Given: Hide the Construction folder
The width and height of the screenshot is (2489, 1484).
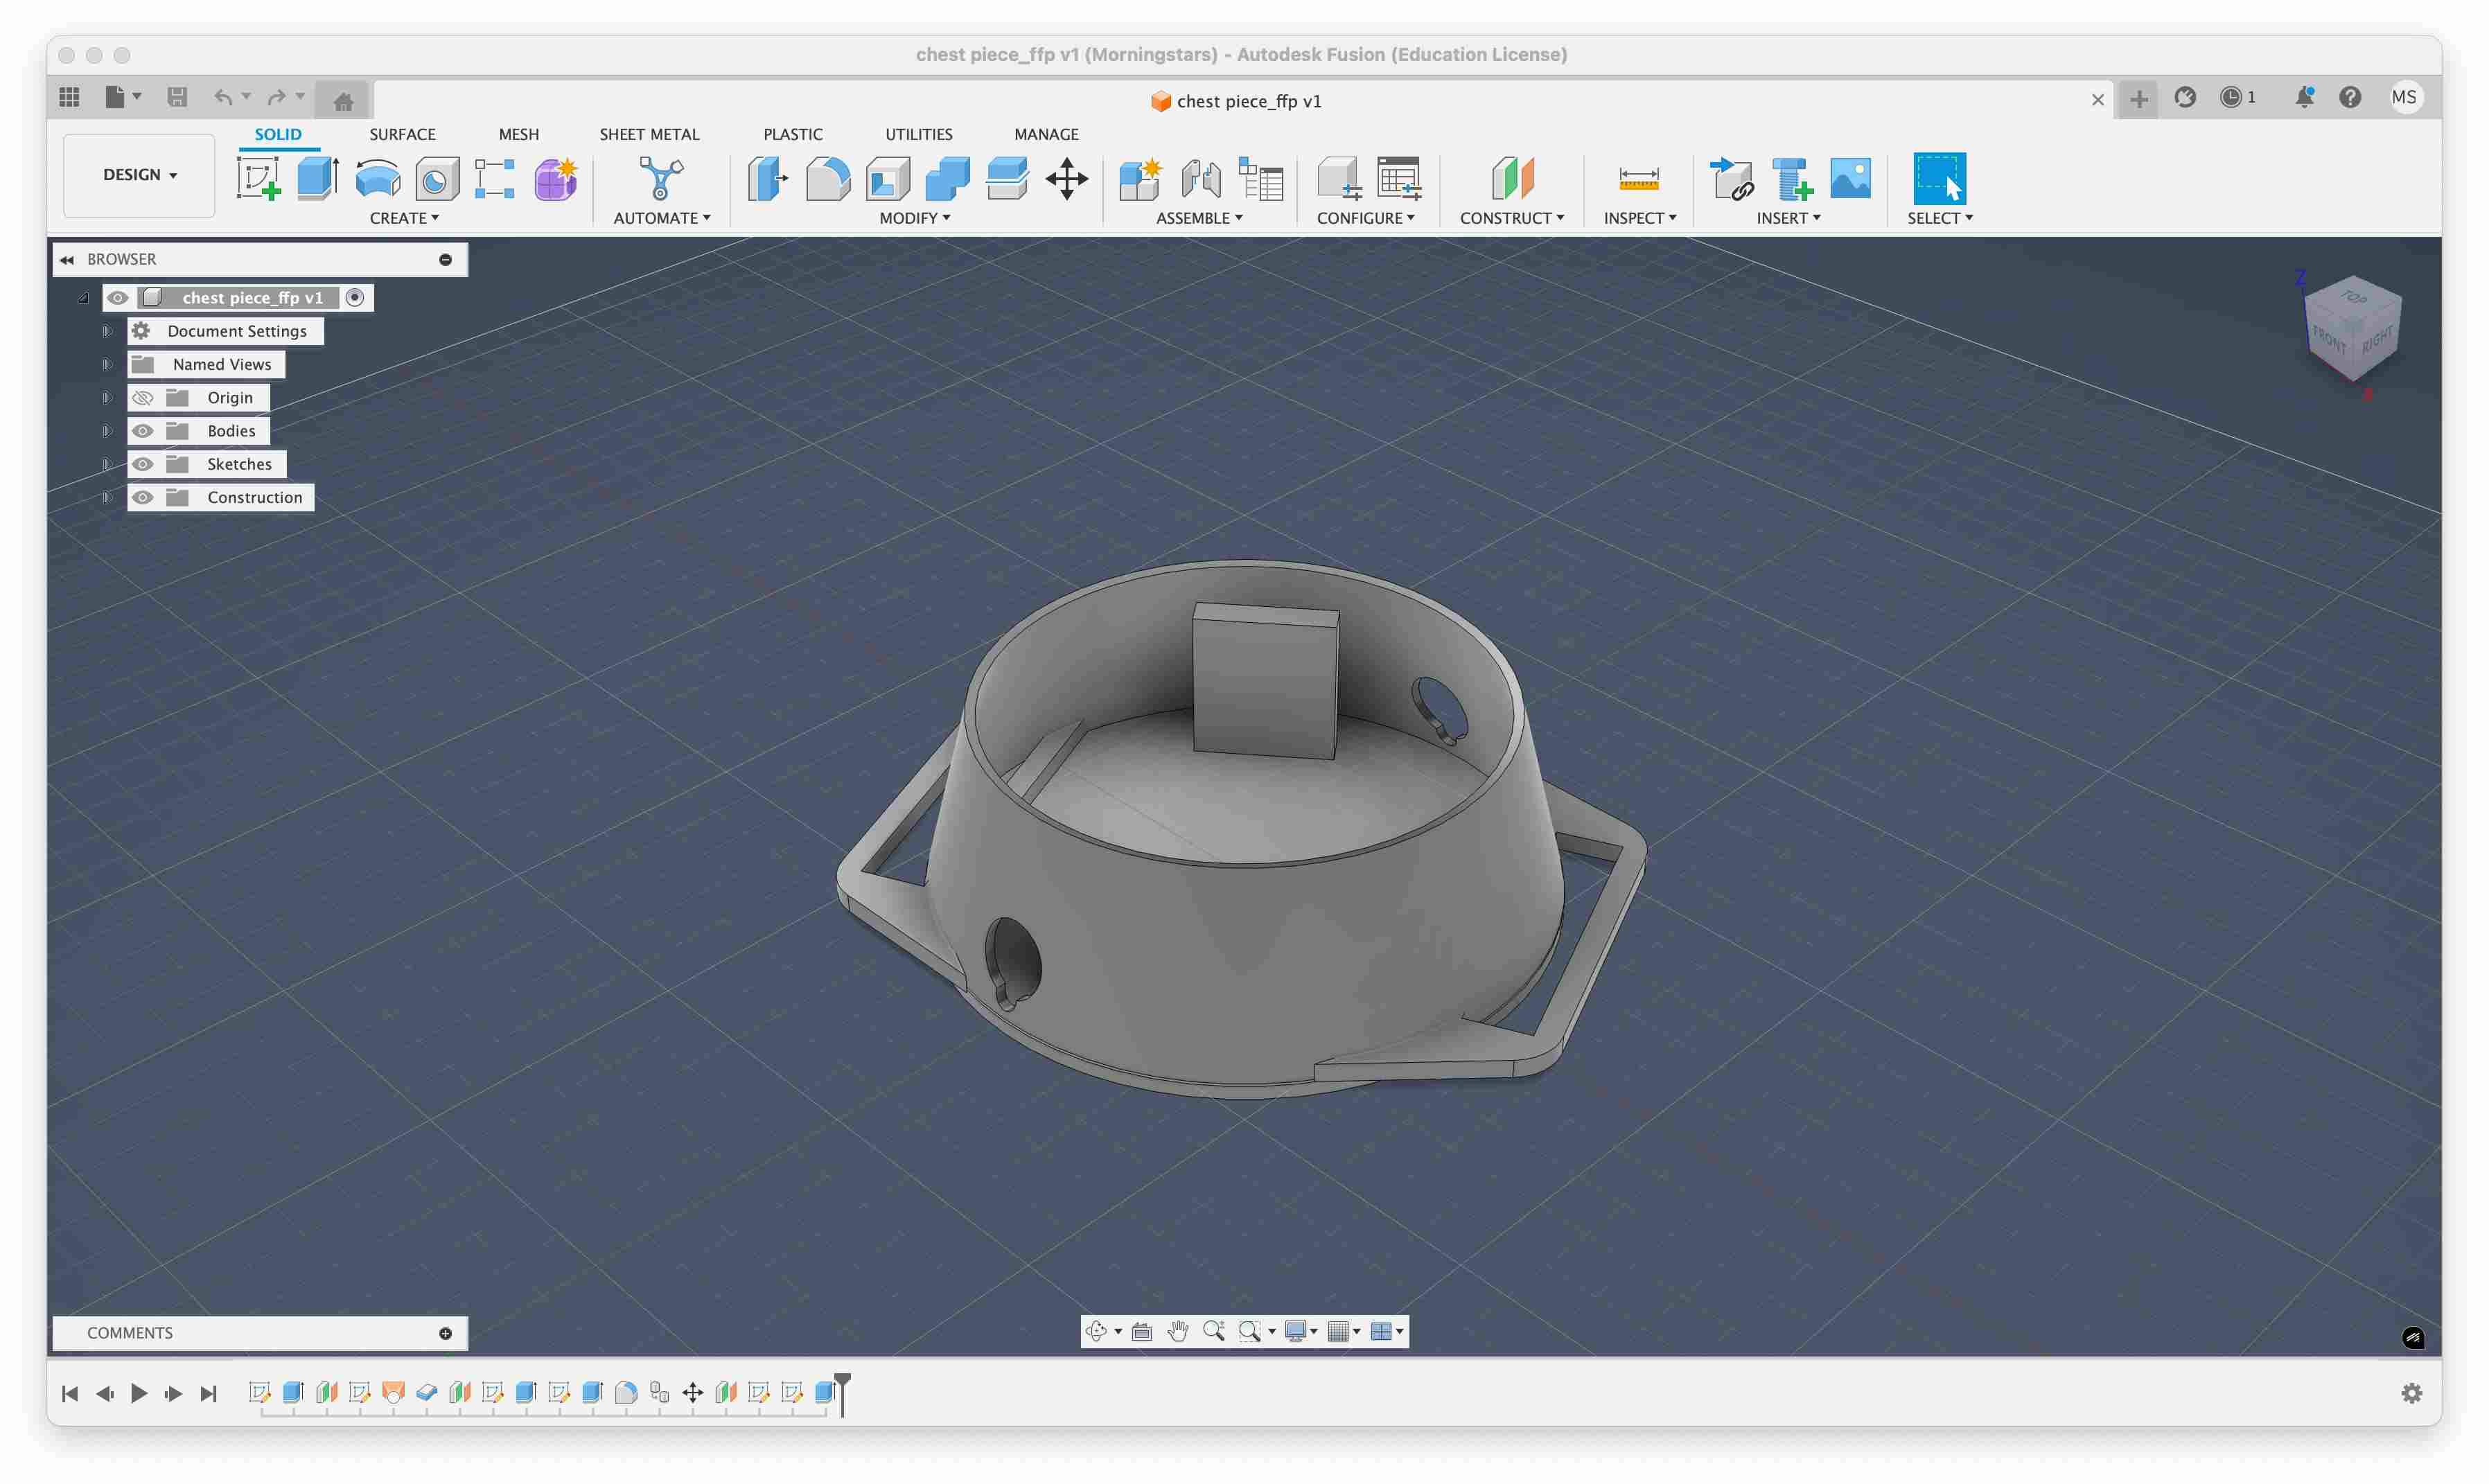Looking at the screenshot, I should (x=143, y=497).
